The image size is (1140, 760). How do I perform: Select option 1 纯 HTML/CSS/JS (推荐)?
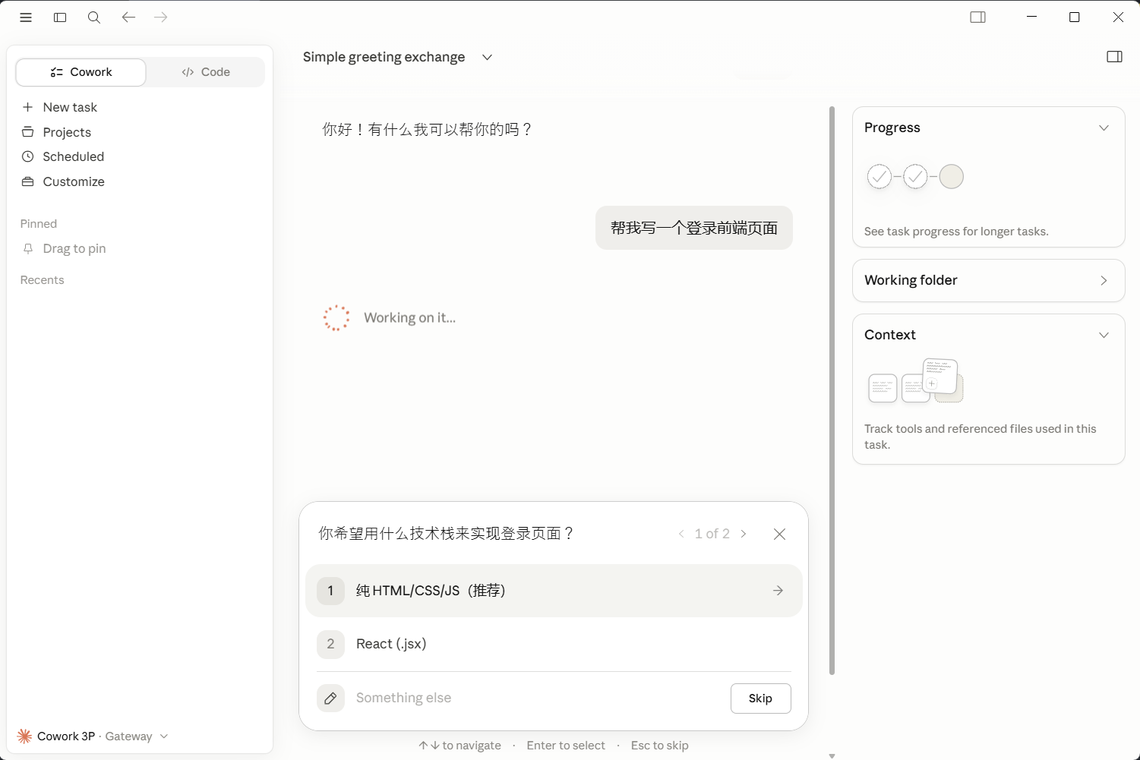[x=554, y=591]
